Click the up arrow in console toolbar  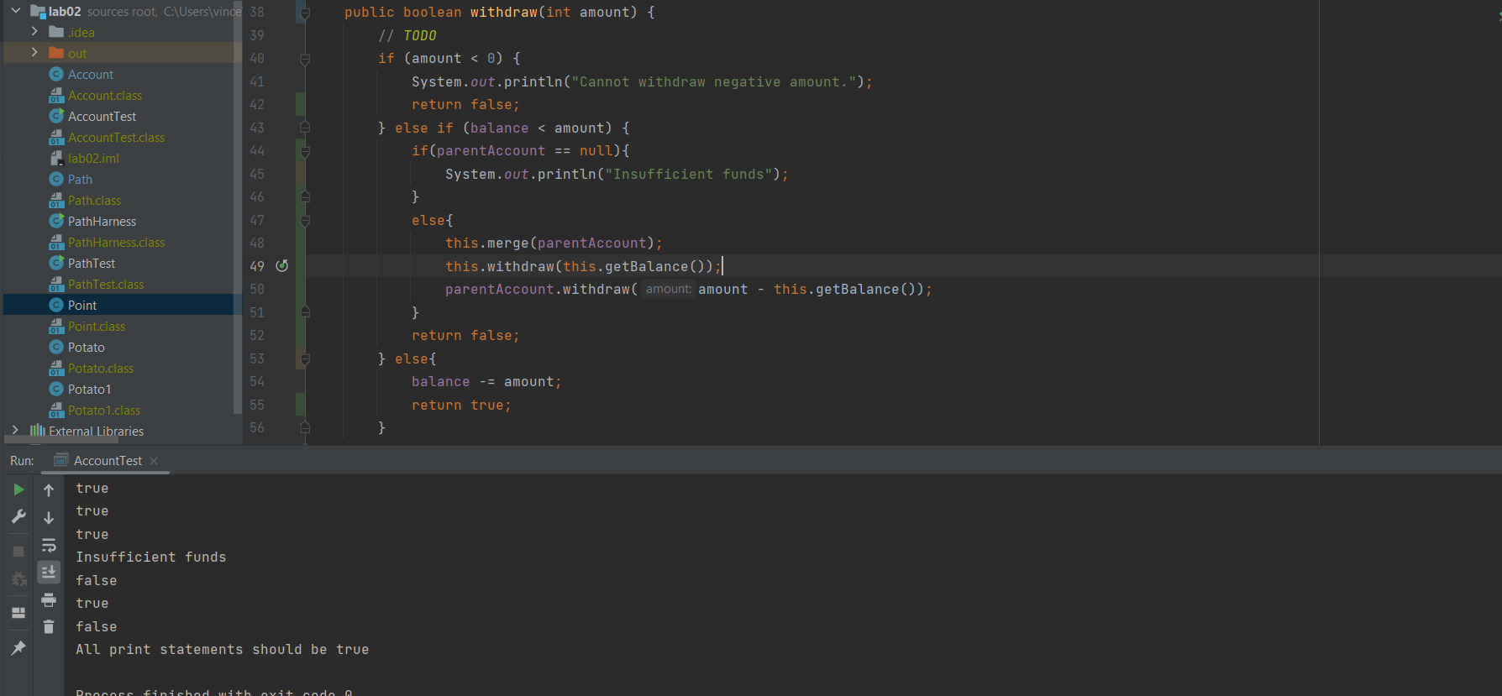(49, 490)
